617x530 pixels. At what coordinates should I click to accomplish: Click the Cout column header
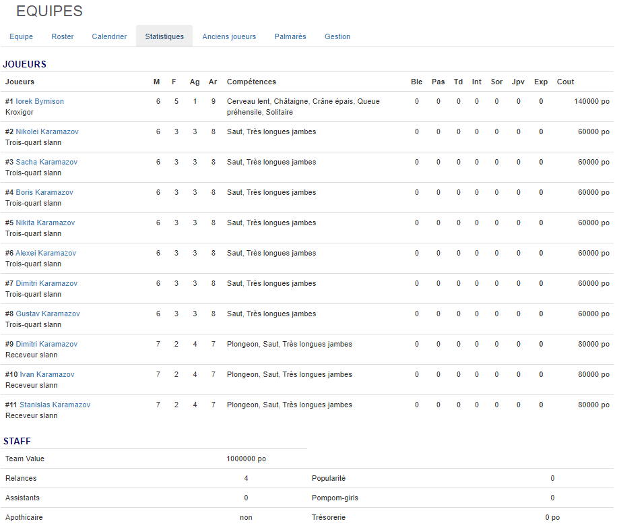(x=565, y=82)
